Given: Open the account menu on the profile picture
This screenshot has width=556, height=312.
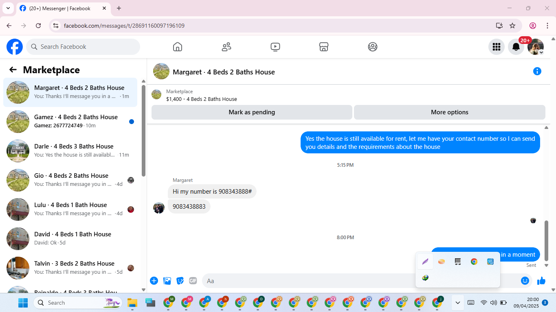Looking at the screenshot, I should tap(536, 47).
